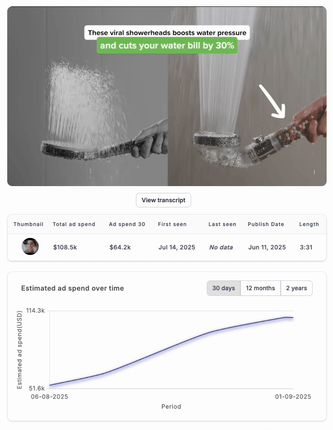Click the white arrow in the video
The height and width of the screenshot is (430, 333).
(x=273, y=102)
